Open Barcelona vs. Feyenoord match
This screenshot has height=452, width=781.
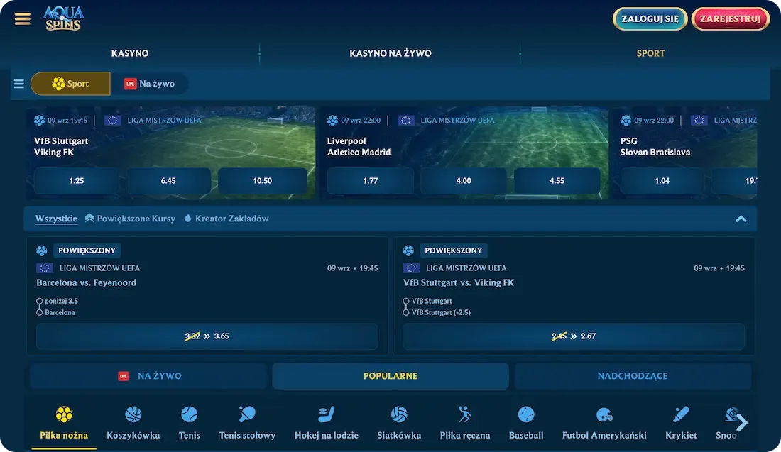(x=86, y=282)
